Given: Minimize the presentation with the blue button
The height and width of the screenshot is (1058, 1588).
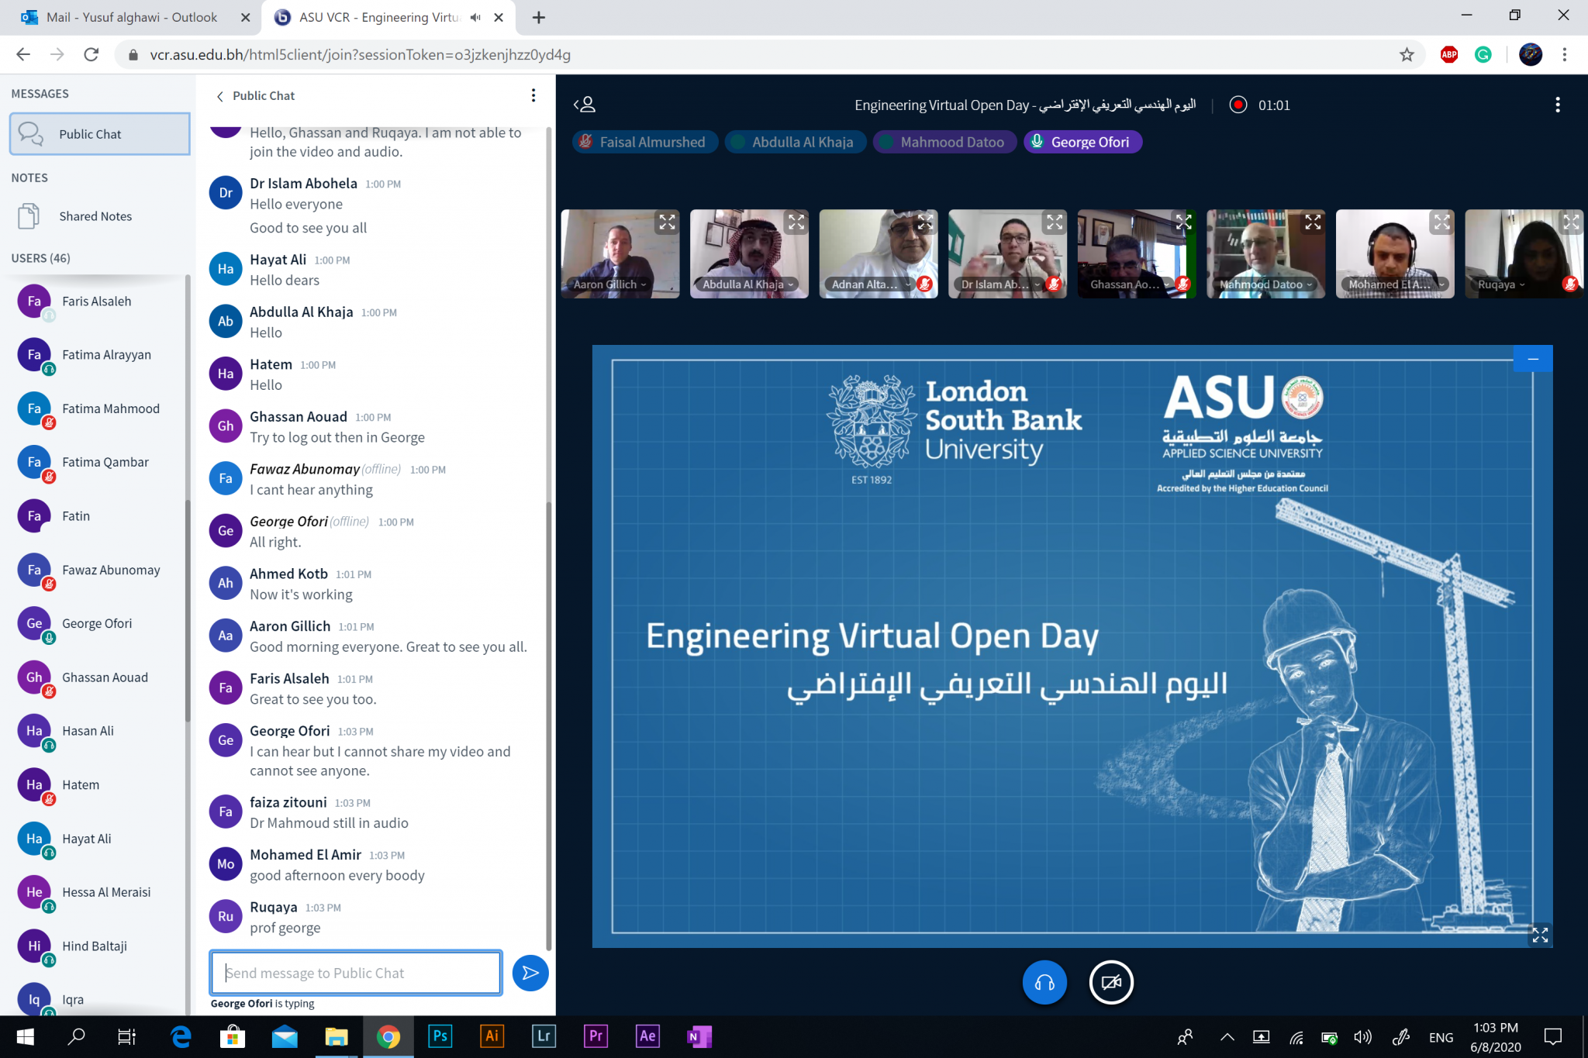Looking at the screenshot, I should pyautogui.click(x=1533, y=359).
